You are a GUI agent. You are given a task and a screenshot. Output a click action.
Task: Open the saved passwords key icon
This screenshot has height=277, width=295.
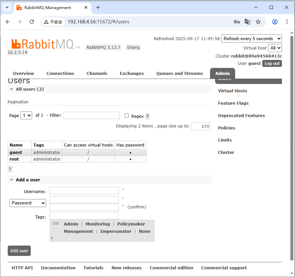pyautogui.click(x=237, y=22)
